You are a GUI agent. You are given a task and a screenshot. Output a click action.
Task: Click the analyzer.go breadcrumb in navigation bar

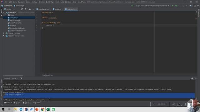click(19, 6)
